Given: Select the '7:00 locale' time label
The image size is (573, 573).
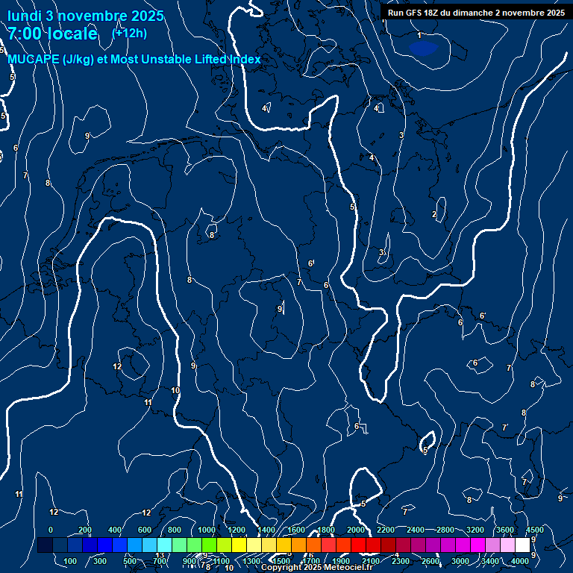Looking at the screenshot, I should tap(52, 34).
